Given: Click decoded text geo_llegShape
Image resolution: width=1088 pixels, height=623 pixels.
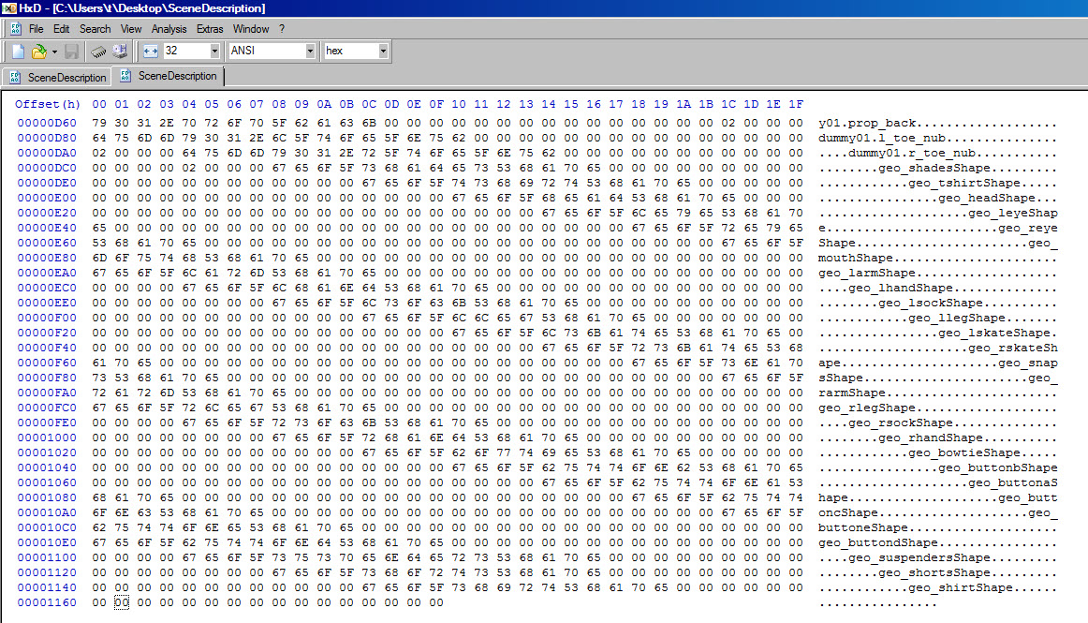Looking at the screenshot, I should coord(957,319).
